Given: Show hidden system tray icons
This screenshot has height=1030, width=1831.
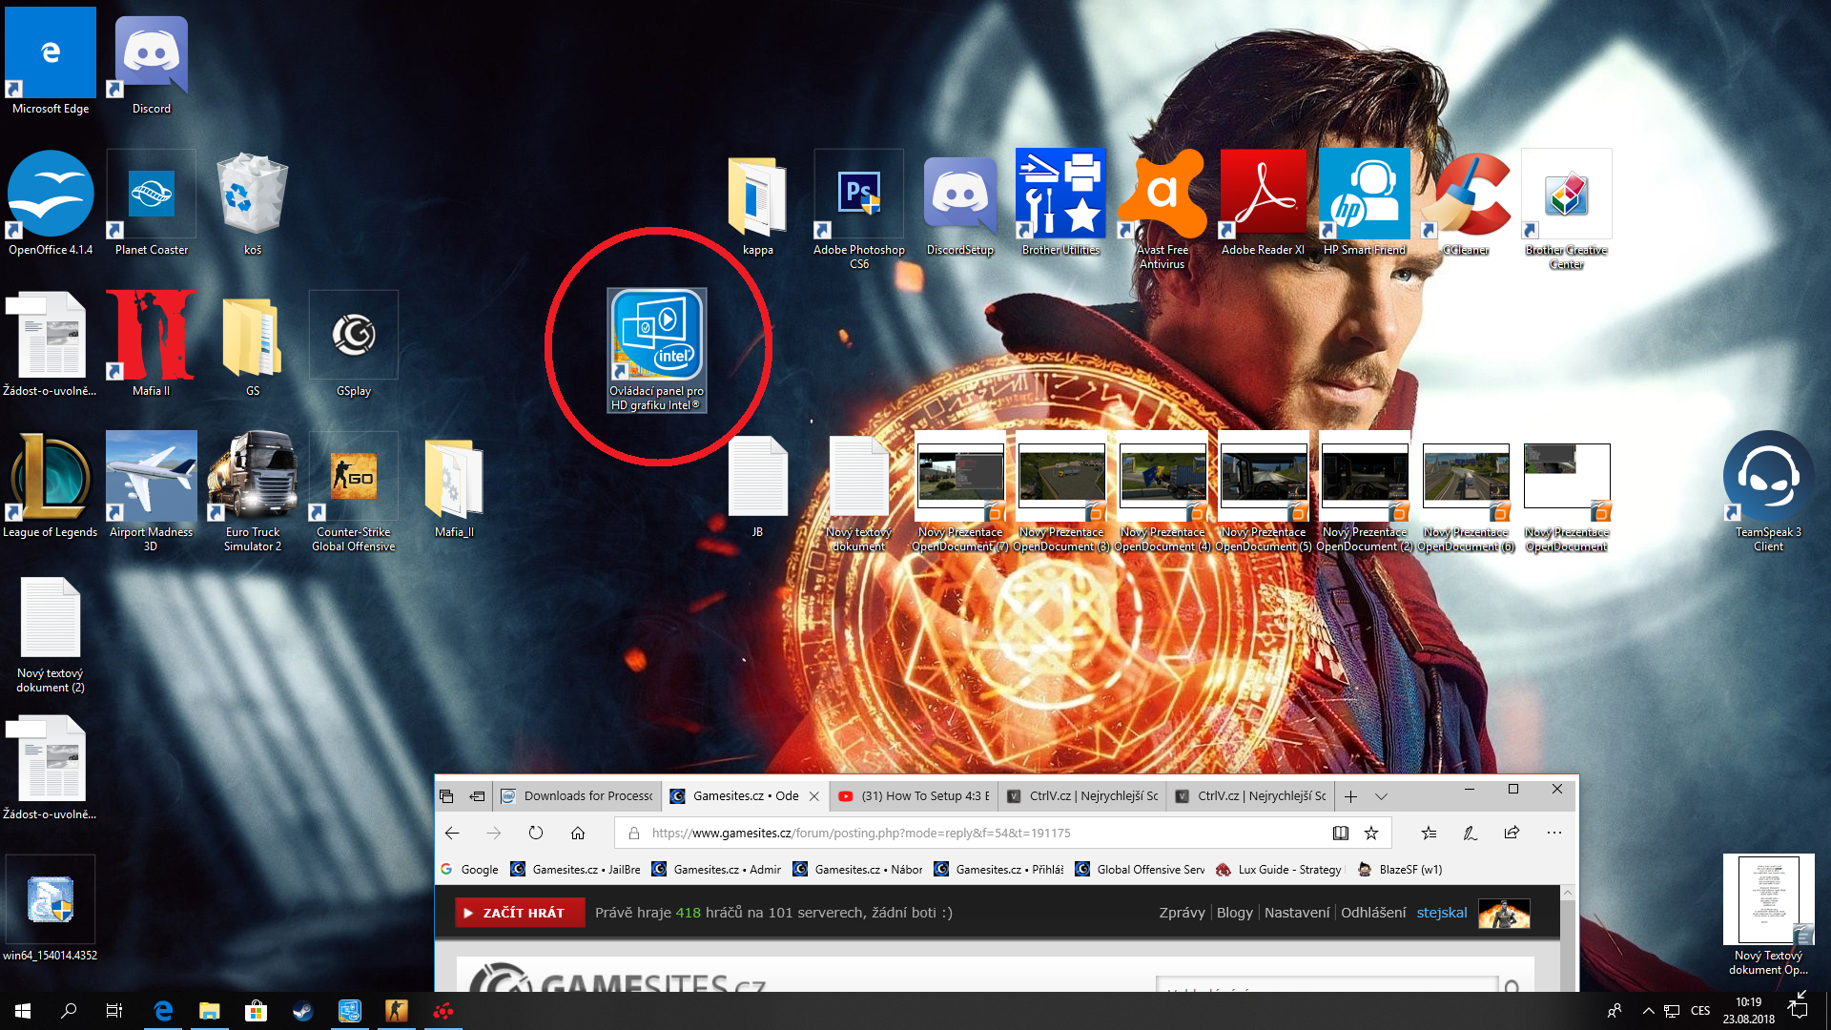Looking at the screenshot, I should tap(1648, 1011).
